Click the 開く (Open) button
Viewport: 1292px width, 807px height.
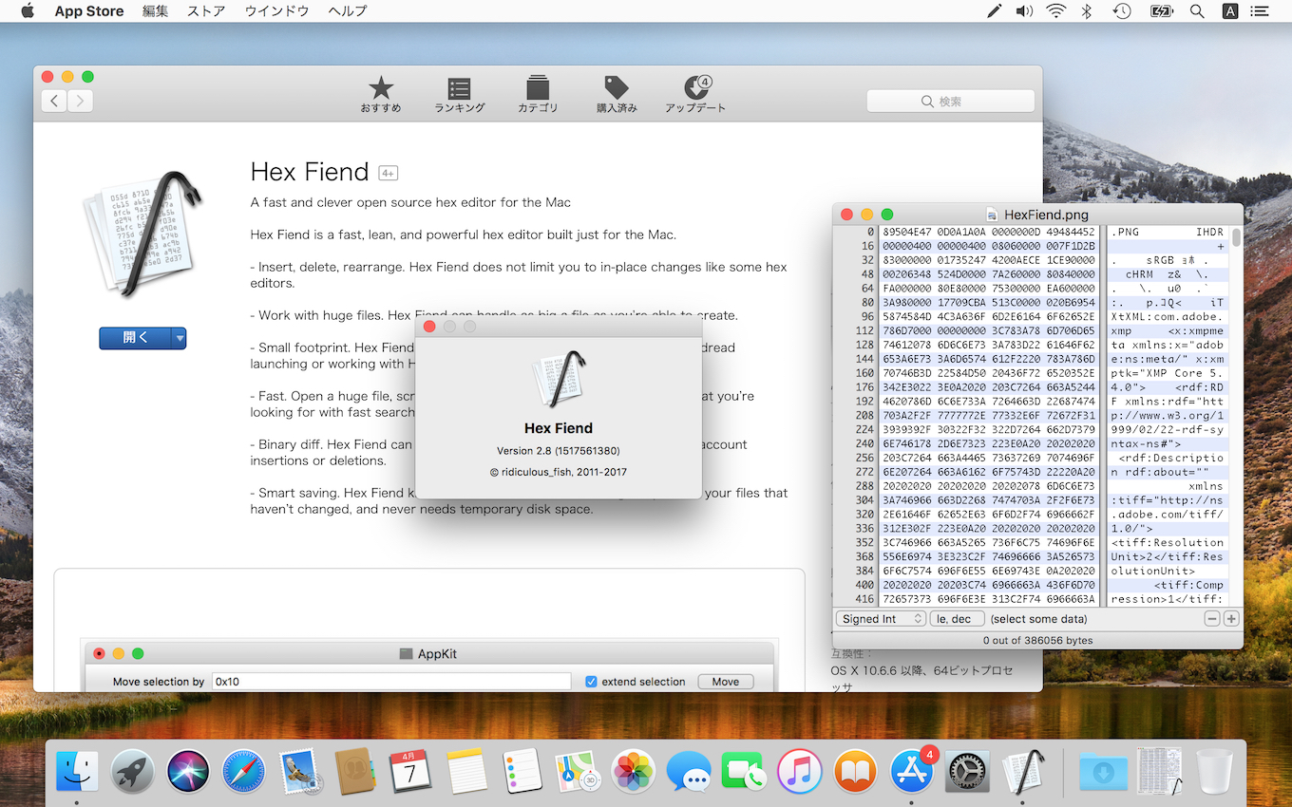click(135, 338)
